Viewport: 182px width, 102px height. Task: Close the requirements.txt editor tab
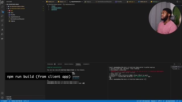pos(82,2)
